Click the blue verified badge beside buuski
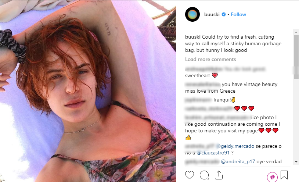 [x=223, y=15]
